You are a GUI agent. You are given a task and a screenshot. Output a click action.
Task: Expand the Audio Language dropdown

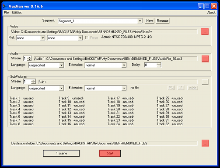[x=62, y=65]
